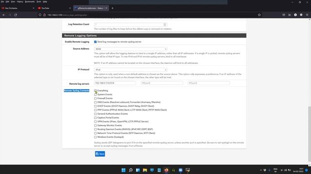Image resolution: width=311 pixels, height=174 pixels.
Task: Reload the page with the refresh icon
Action: [x=16, y=15]
